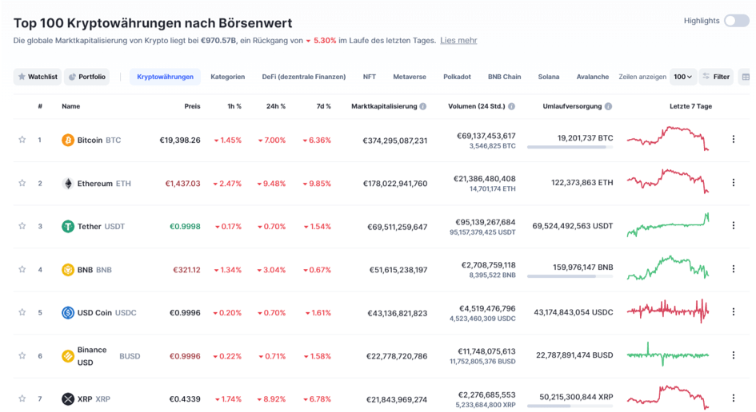This screenshot has width=756, height=412.
Task: Open the Avalanche tab
Action: tap(593, 77)
